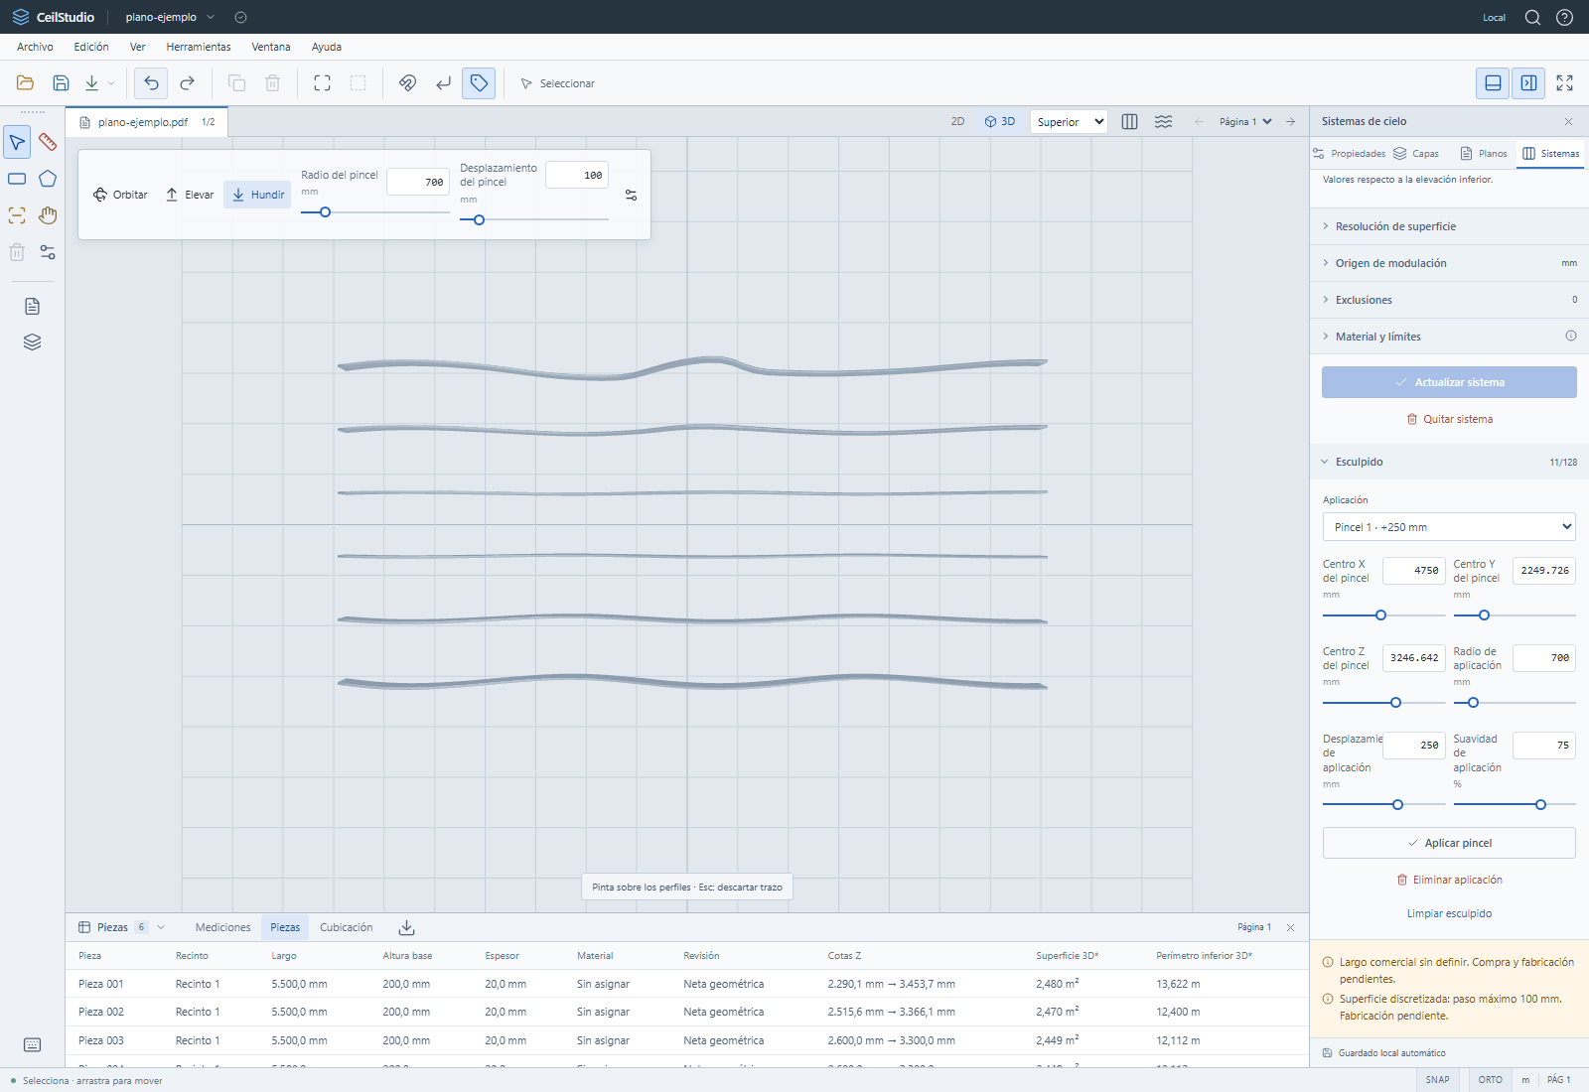Viewport: 1589px width, 1092px height.
Task: Open the Superior view dropdown
Action: 1070,122
